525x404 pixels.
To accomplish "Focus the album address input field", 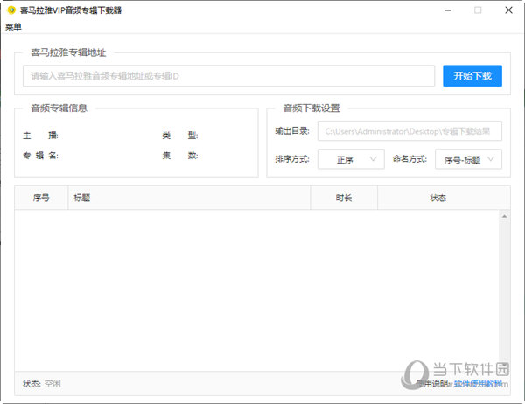I will pos(228,76).
